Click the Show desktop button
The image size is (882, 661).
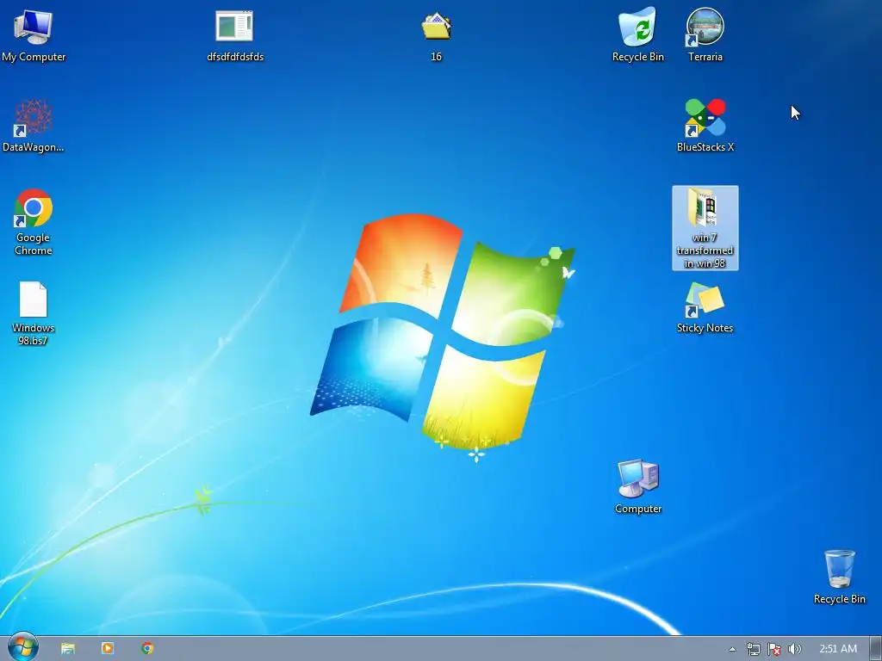pos(876,649)
